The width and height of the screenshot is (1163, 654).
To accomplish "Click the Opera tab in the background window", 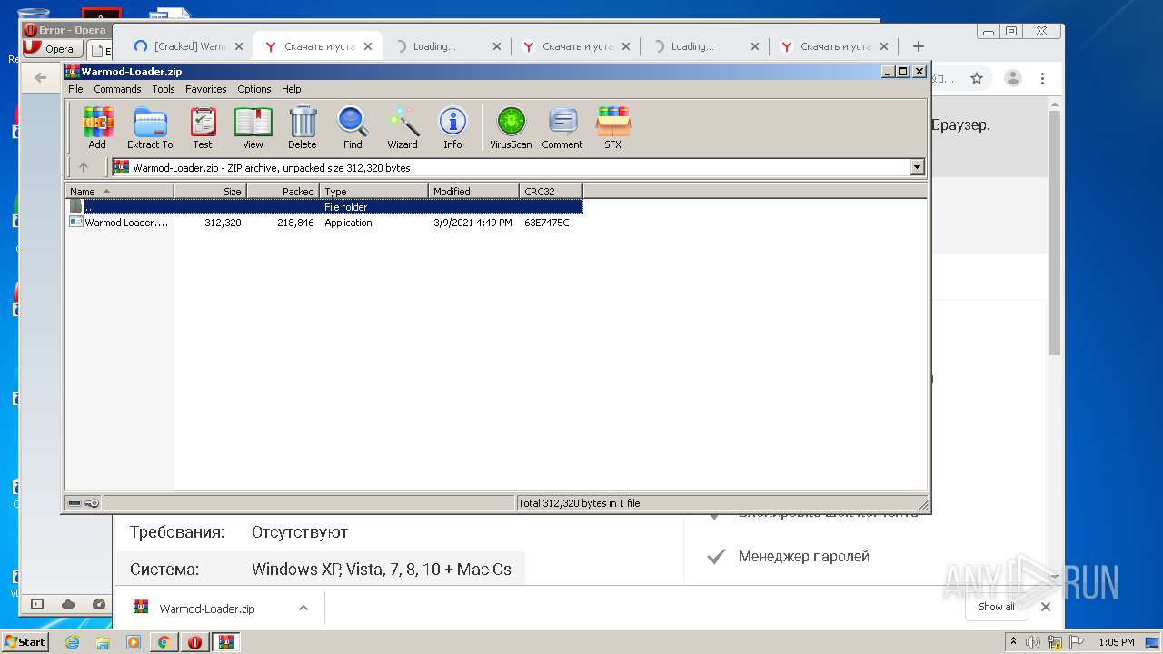I will coord(53,49).
